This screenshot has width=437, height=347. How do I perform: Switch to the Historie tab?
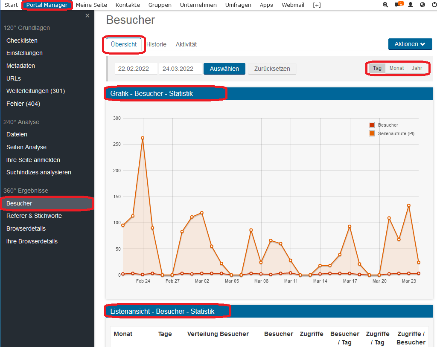[156, 44]
